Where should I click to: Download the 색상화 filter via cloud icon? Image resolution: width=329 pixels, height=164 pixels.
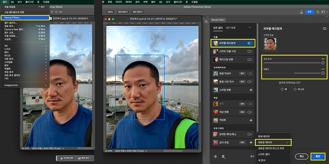click(x=251, y=120)
